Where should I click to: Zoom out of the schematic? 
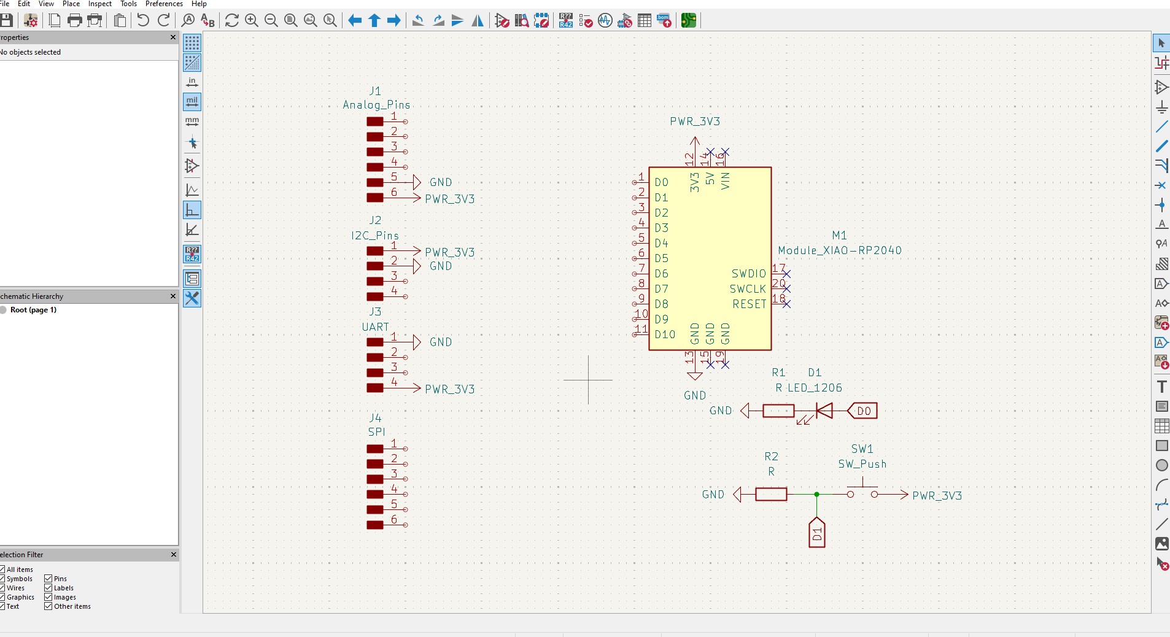tap(271, 20)
